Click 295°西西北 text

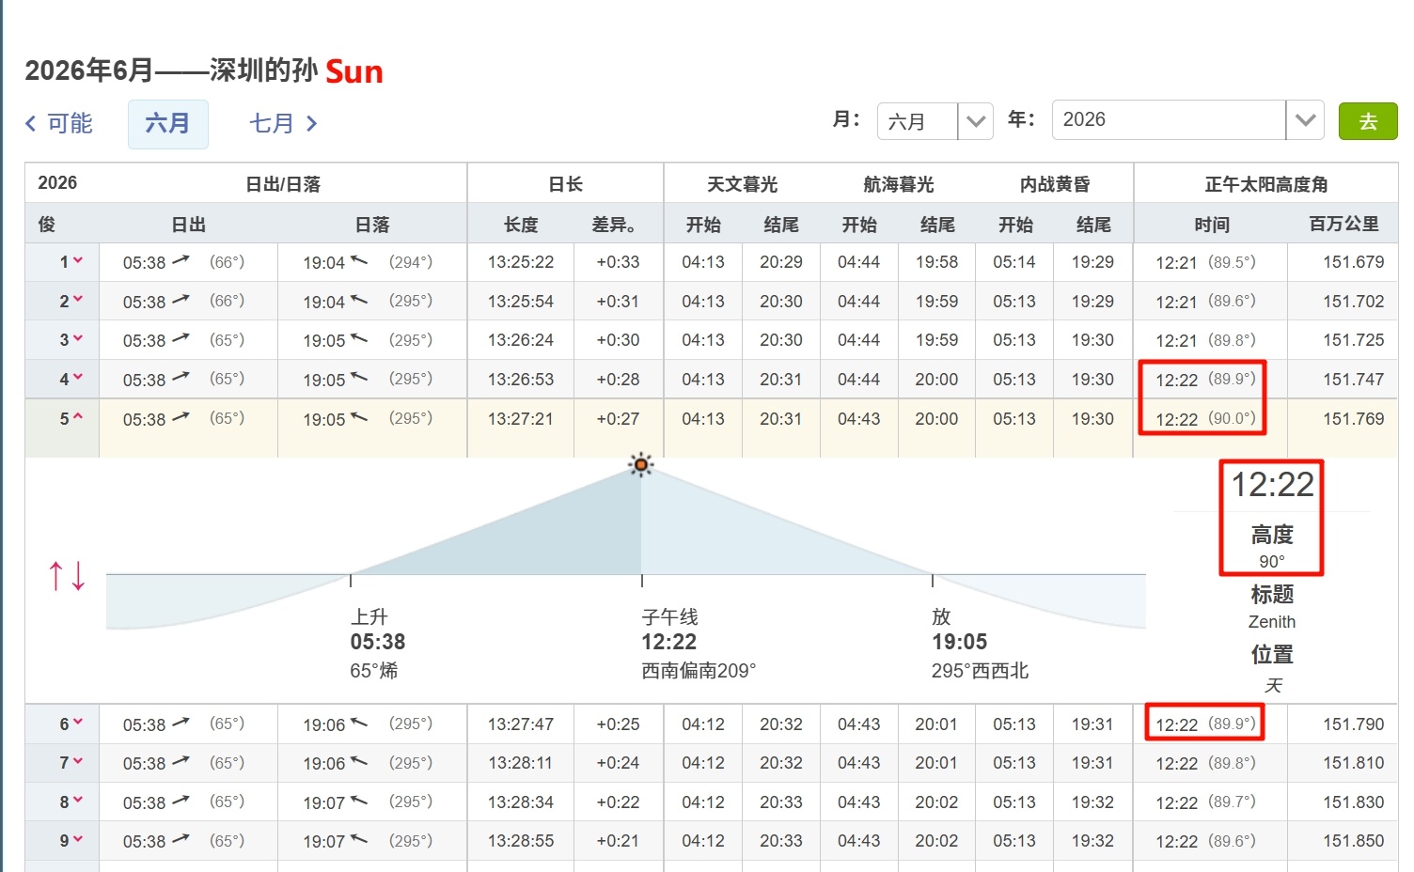[x=980, y=671]
